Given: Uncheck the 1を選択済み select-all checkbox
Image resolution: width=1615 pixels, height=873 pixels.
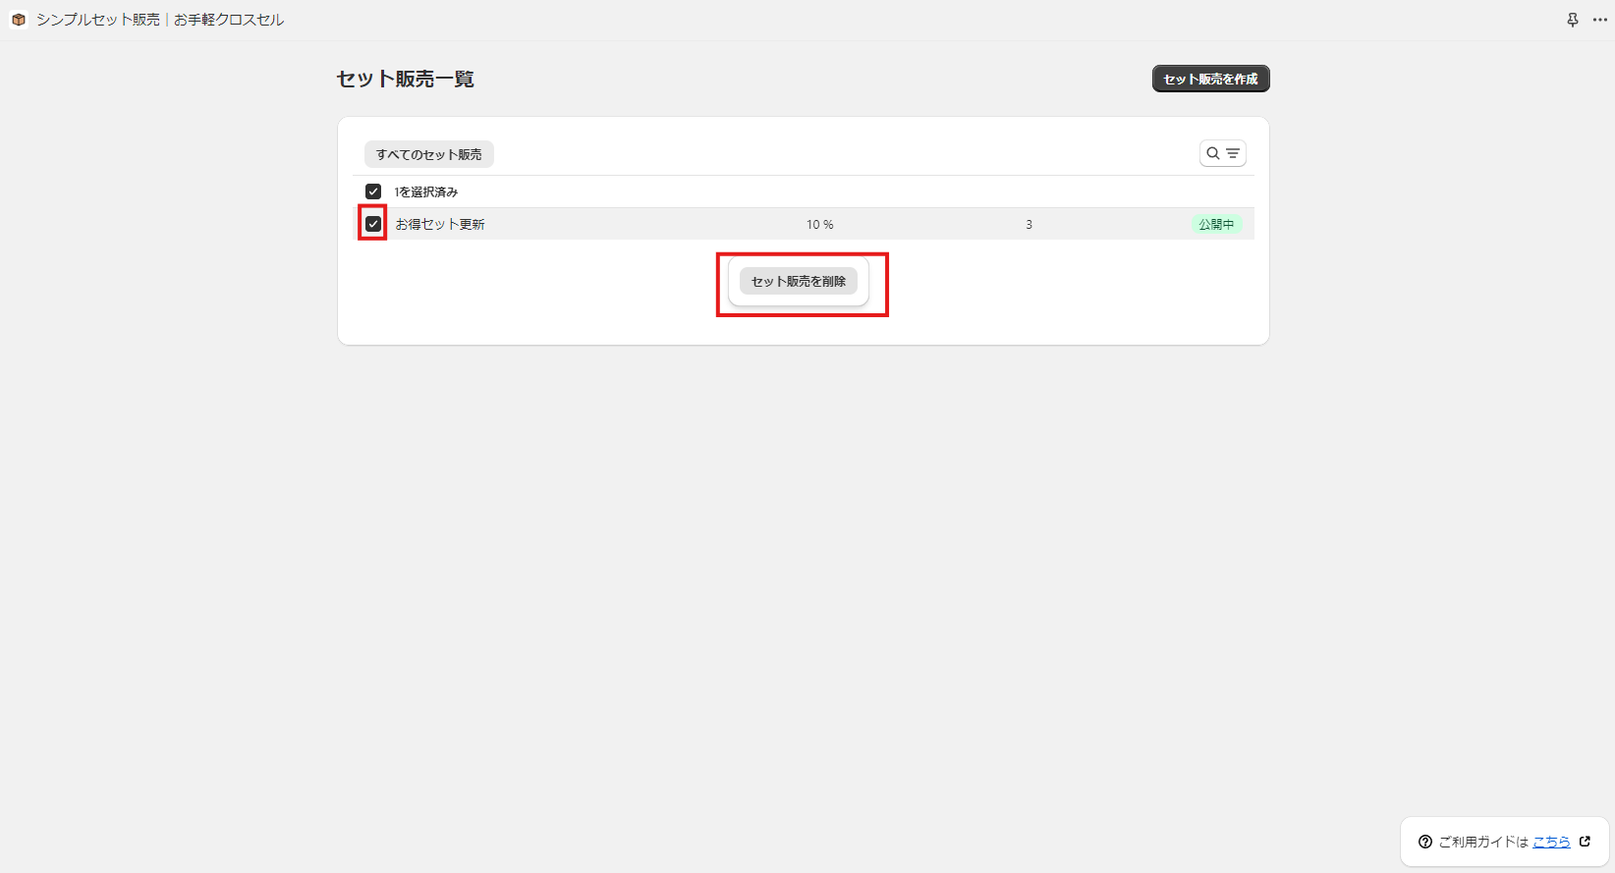Looking at the screenshot, I should pyautogui.click(x=373, y=191).
